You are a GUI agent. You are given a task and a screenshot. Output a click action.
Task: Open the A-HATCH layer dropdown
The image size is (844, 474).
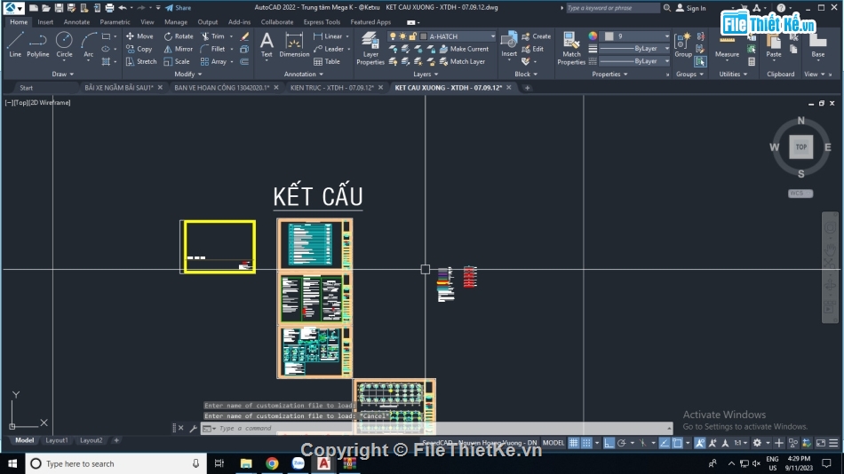coord(442,36)
